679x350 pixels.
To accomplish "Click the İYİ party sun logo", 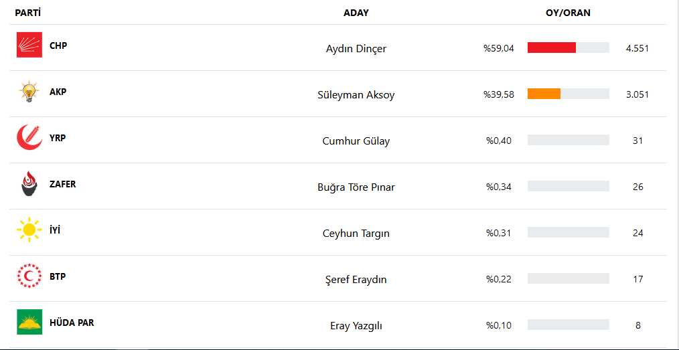I will tap(29, 230).
